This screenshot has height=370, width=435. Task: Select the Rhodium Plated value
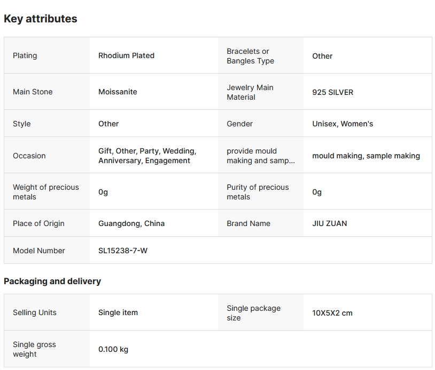click(126, 55)
